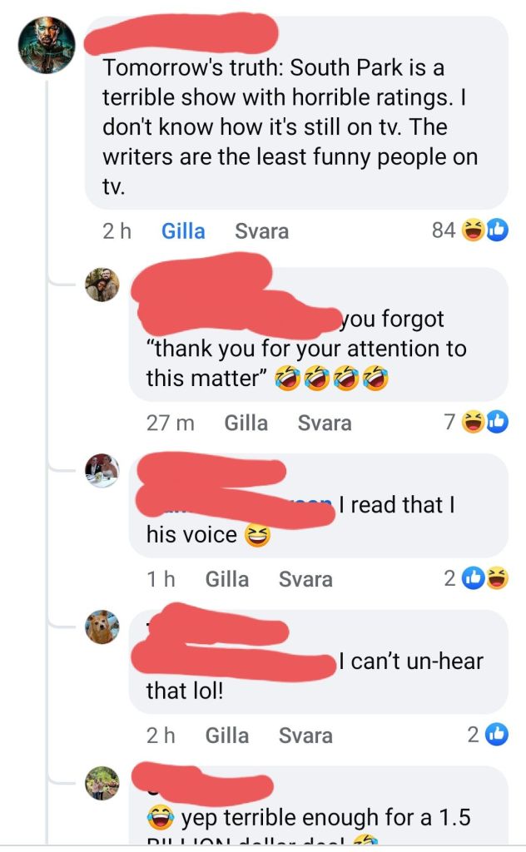Click the thumbs-up reaction icon beside 7
The width and height of the screenshot is (526, 852).
tap(497, 422)
